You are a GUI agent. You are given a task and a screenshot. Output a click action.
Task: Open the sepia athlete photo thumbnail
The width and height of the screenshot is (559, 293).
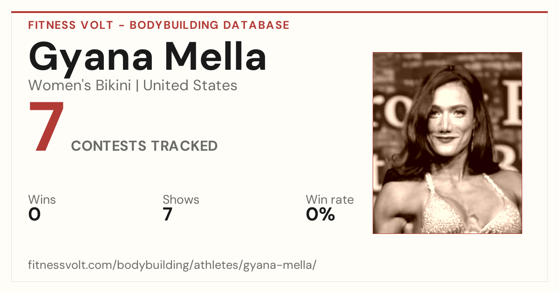(x=447, y=143)
